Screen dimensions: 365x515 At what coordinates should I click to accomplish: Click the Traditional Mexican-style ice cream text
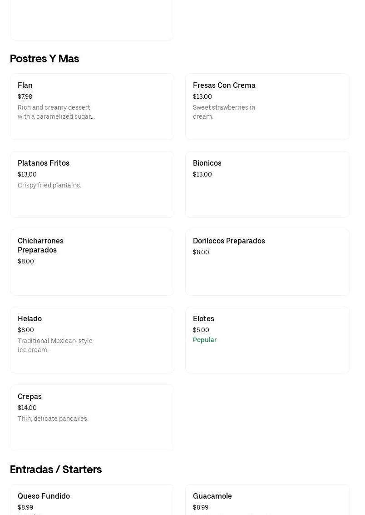click(55, 345)
